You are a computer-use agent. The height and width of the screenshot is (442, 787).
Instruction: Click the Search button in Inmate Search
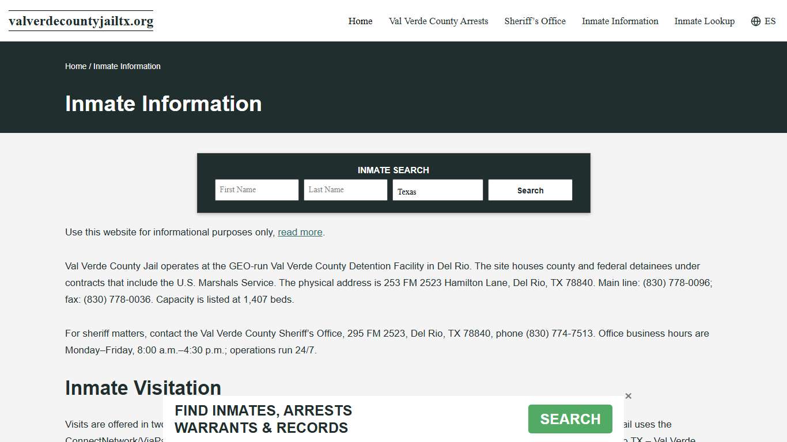(529, 189)
